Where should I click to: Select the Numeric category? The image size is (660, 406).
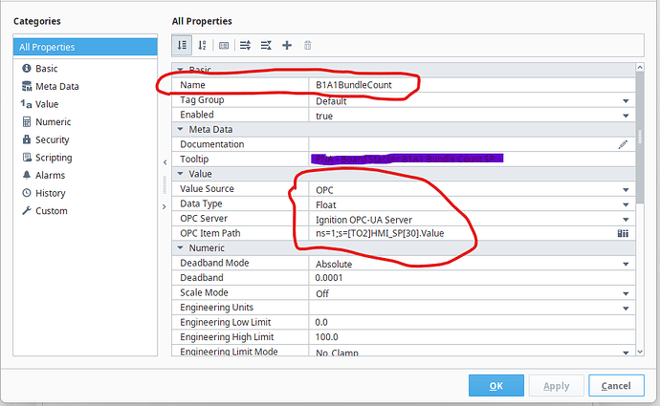46,122
